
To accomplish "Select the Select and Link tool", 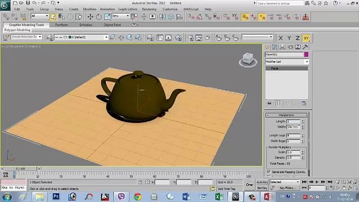I will point(6,17).
